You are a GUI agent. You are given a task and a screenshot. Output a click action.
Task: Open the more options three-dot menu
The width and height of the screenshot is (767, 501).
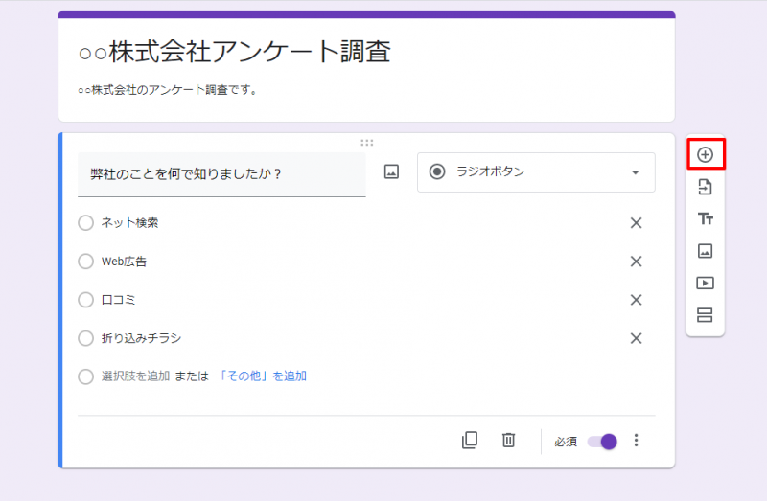pyautogui.click(x=636, y=441)
